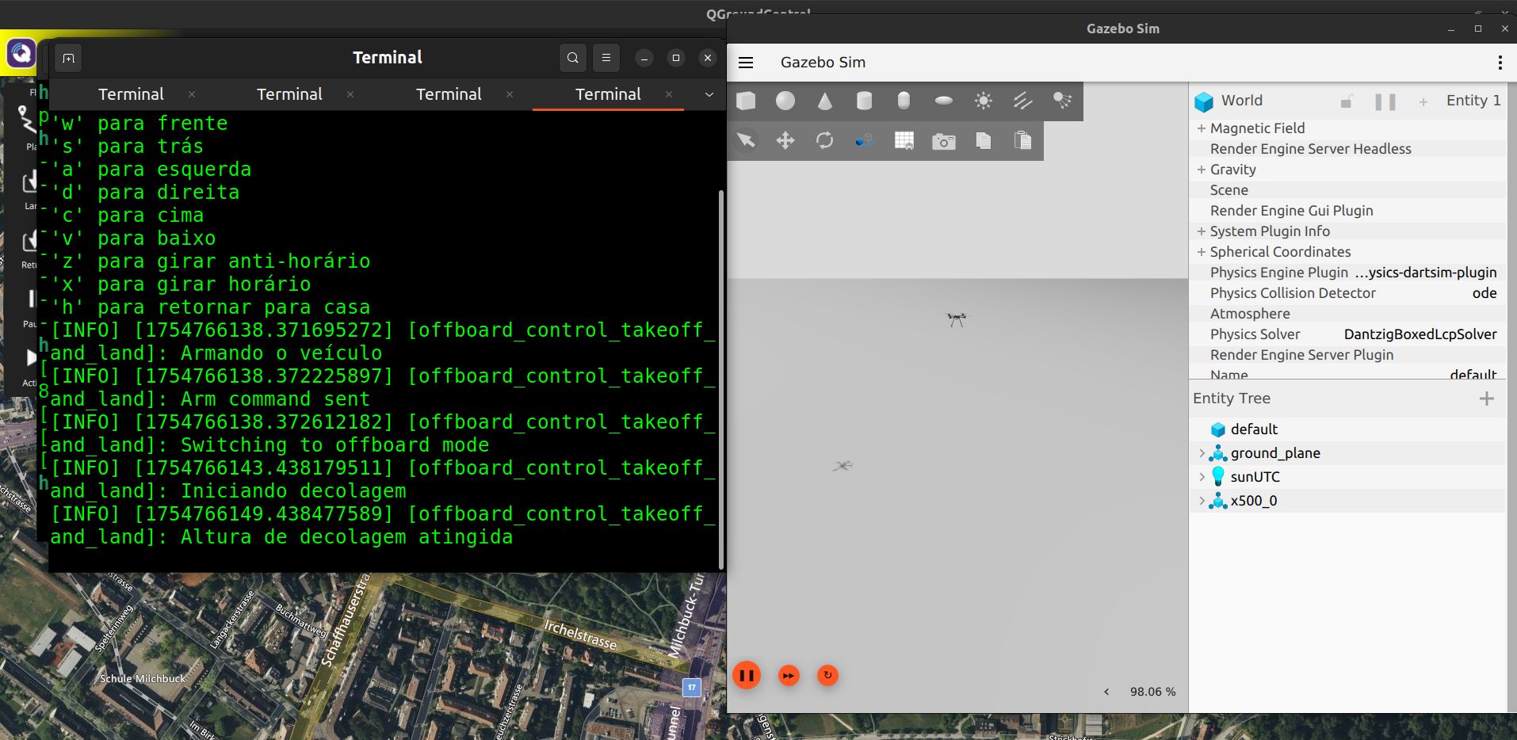This screenshot has width=1517, height=740.
Task: Click the add button in Entity Tree
Action: tap(1486, 399)
